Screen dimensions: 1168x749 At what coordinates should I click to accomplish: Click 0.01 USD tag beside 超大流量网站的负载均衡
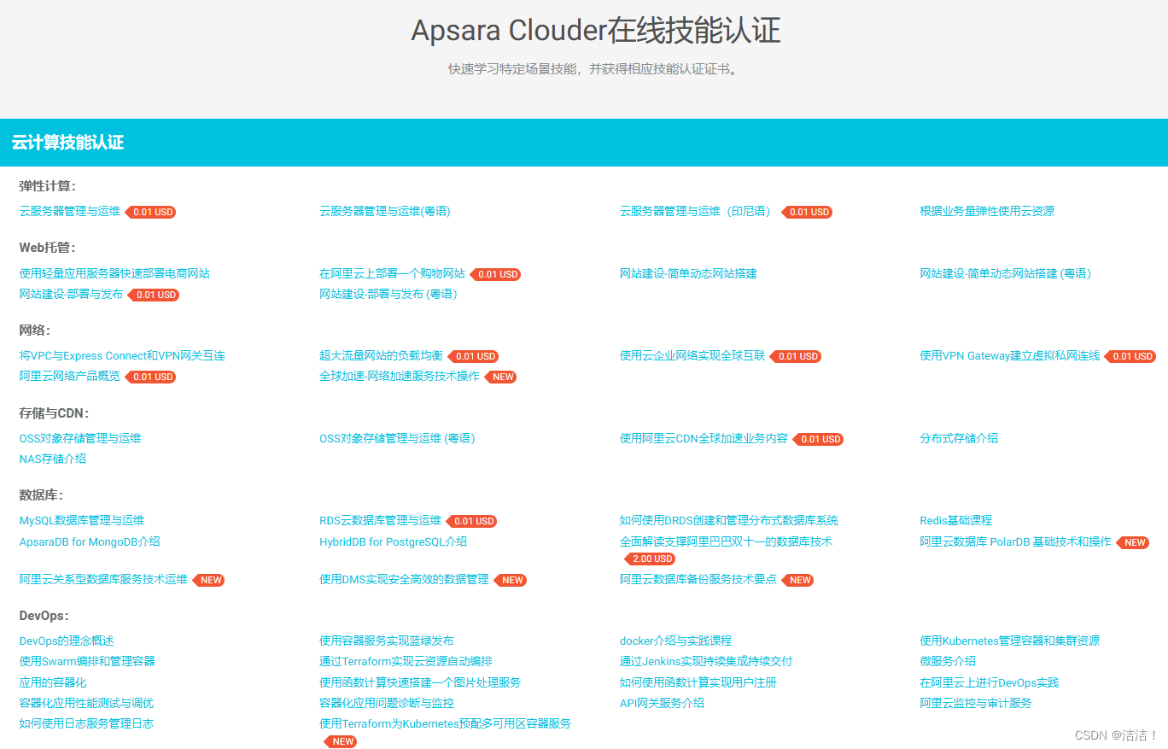click(x=474, y=356)
